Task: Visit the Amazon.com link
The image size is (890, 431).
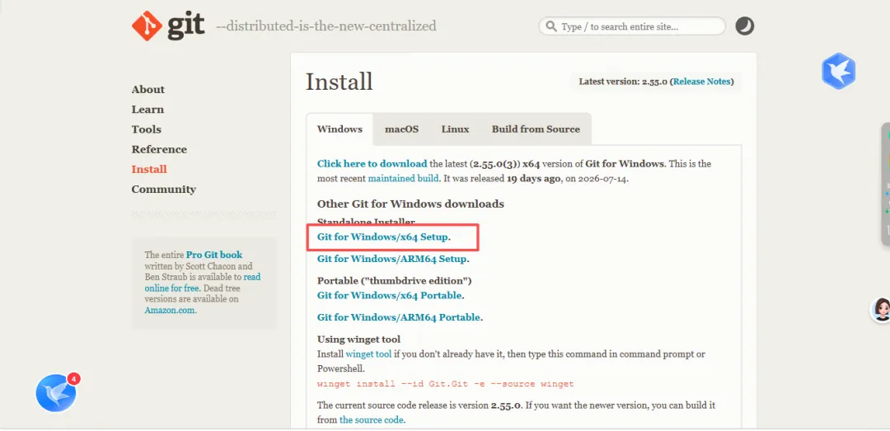Action: [169, 310]
